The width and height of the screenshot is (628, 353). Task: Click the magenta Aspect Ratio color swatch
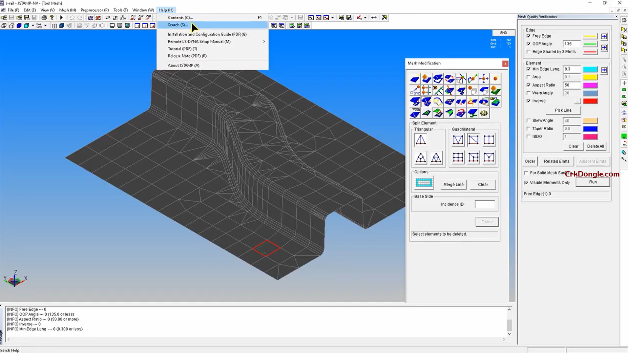click(591, 85)
